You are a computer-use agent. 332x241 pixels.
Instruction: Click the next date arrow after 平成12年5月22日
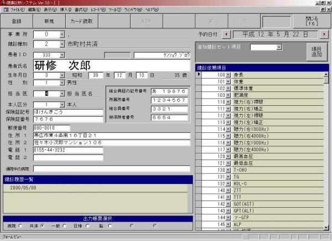[x=324, y=34]
